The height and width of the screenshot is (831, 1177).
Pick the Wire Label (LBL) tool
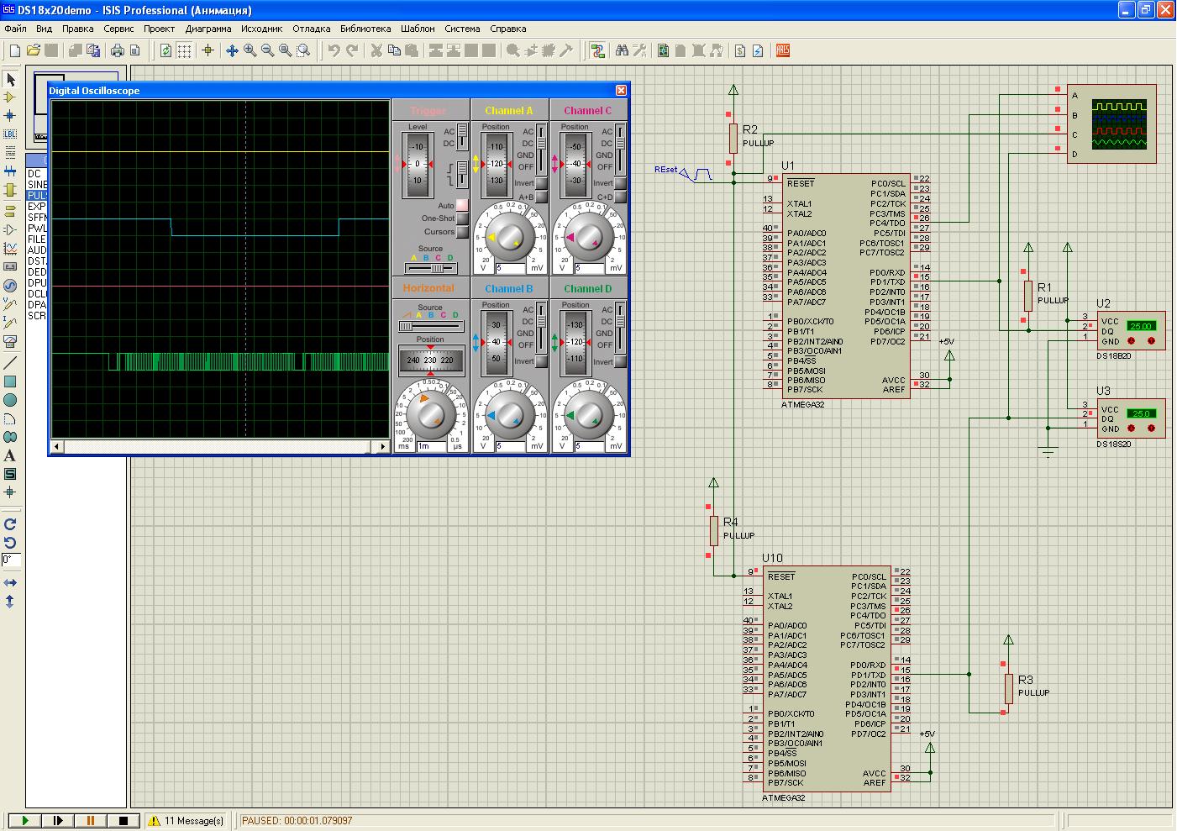pyautogui.click(x=10, y=134)
